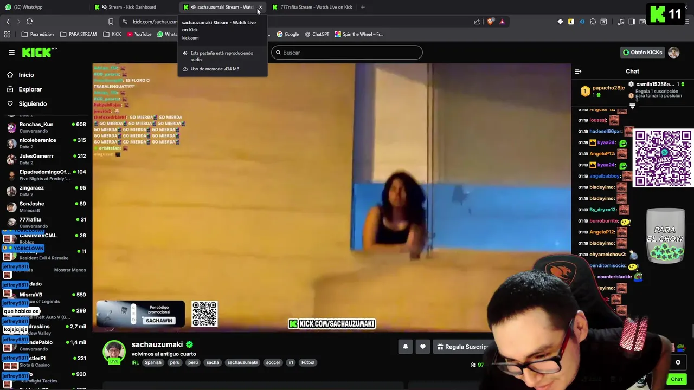The height and width of the screenshot is (390, 694).
Task: Click the notification bell button
Action: pyautogui.click(x=405, y=347)
